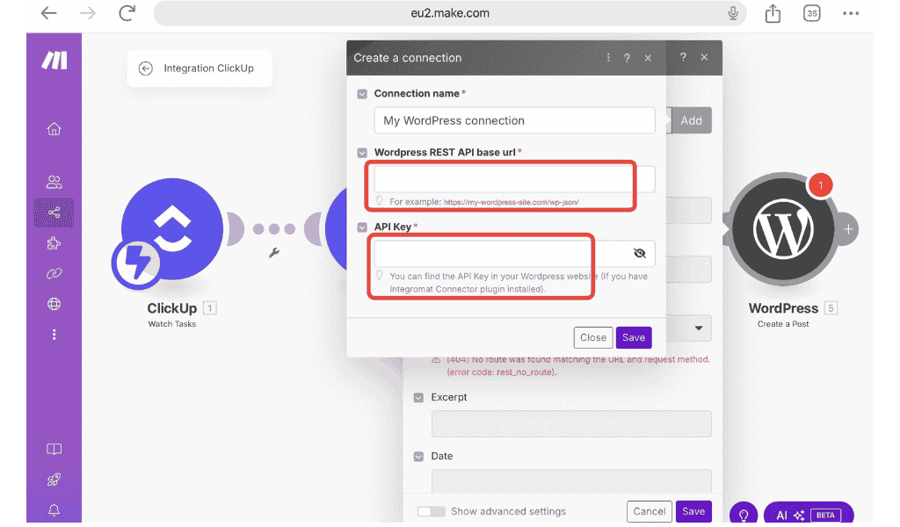Click the Add connection button
900x527 pixels.
tap(691, 121)
